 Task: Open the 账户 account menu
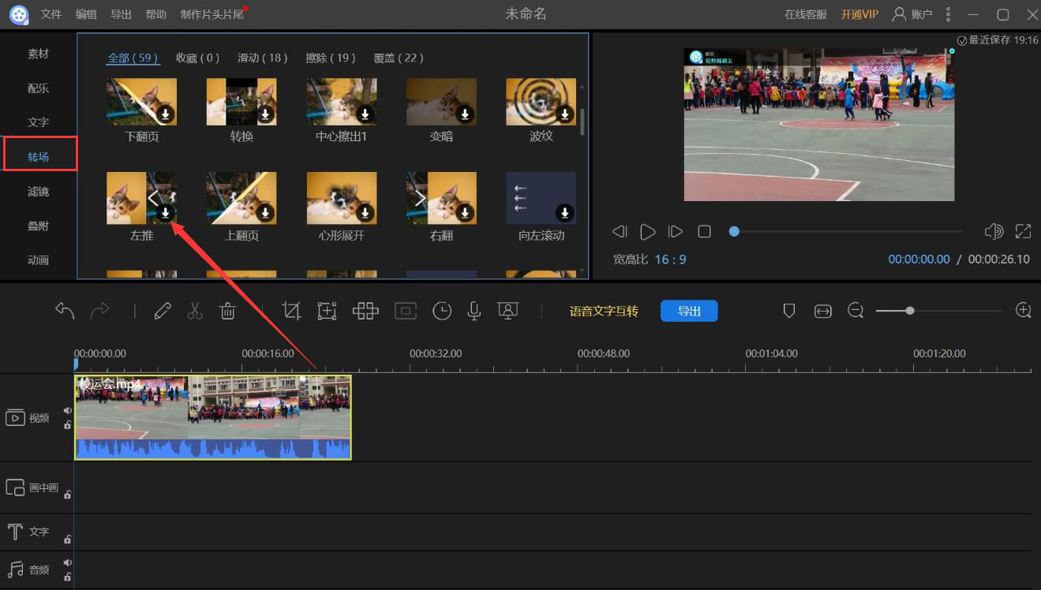tap(912, 14)
